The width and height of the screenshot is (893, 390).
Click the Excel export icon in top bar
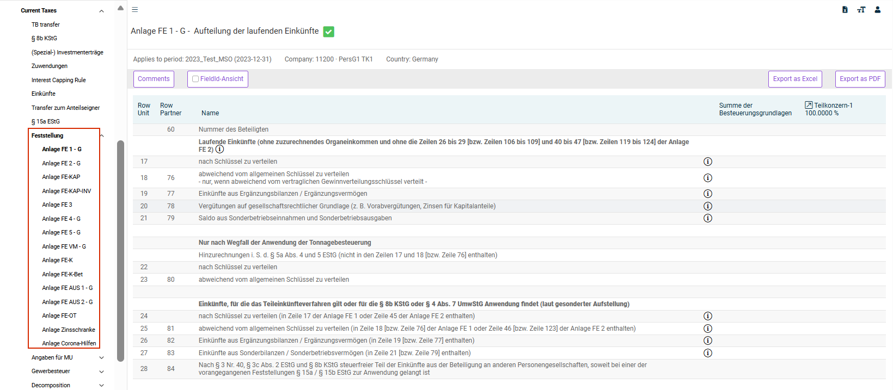pos(845,10)
